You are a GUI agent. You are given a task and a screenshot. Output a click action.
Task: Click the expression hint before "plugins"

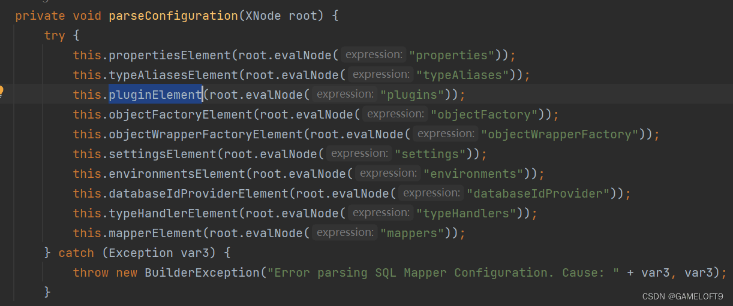(x=344, y=94)
